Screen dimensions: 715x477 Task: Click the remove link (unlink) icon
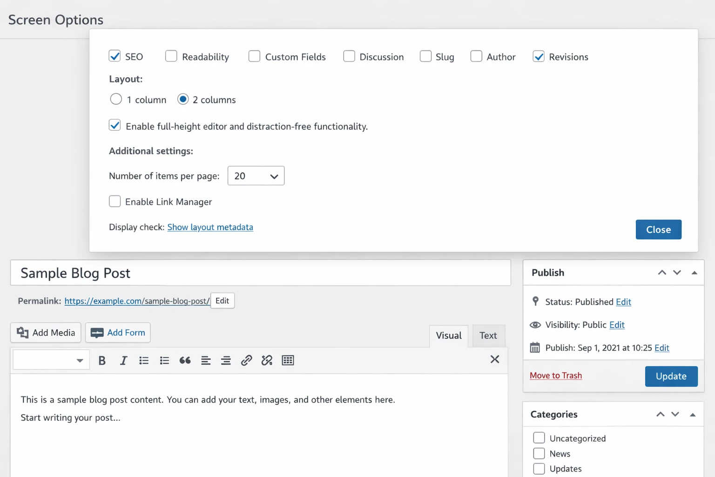coord(267,361)
